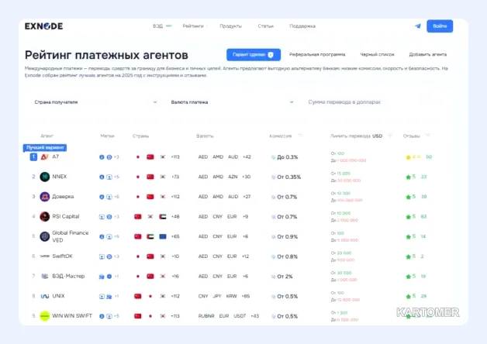Screen dimensions: 487x344
Task: Click the A7 agent logo
Action: [45, 157]
